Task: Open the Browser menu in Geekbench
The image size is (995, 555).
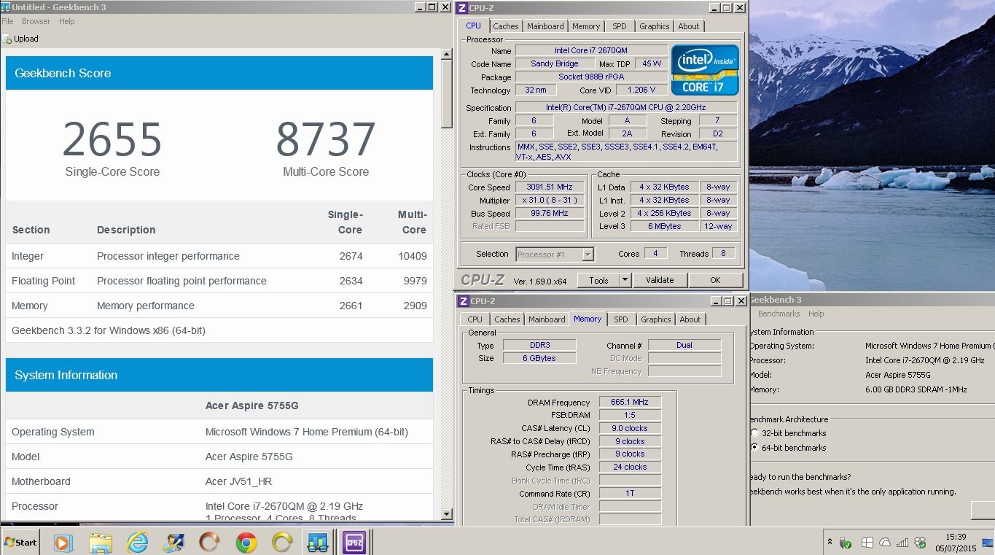Action: [x=36, y=21]
